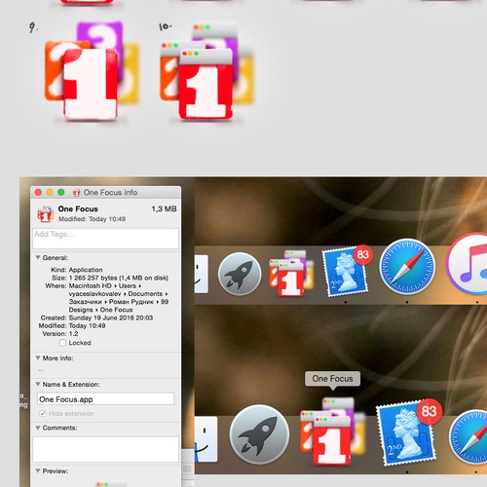Collapse the Name & Extension section
This screenshot has height=487, width=487.
38,384
